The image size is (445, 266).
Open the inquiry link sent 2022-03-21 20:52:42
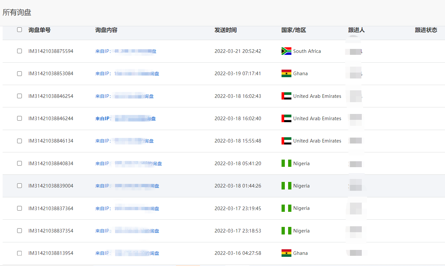point(126,51)
